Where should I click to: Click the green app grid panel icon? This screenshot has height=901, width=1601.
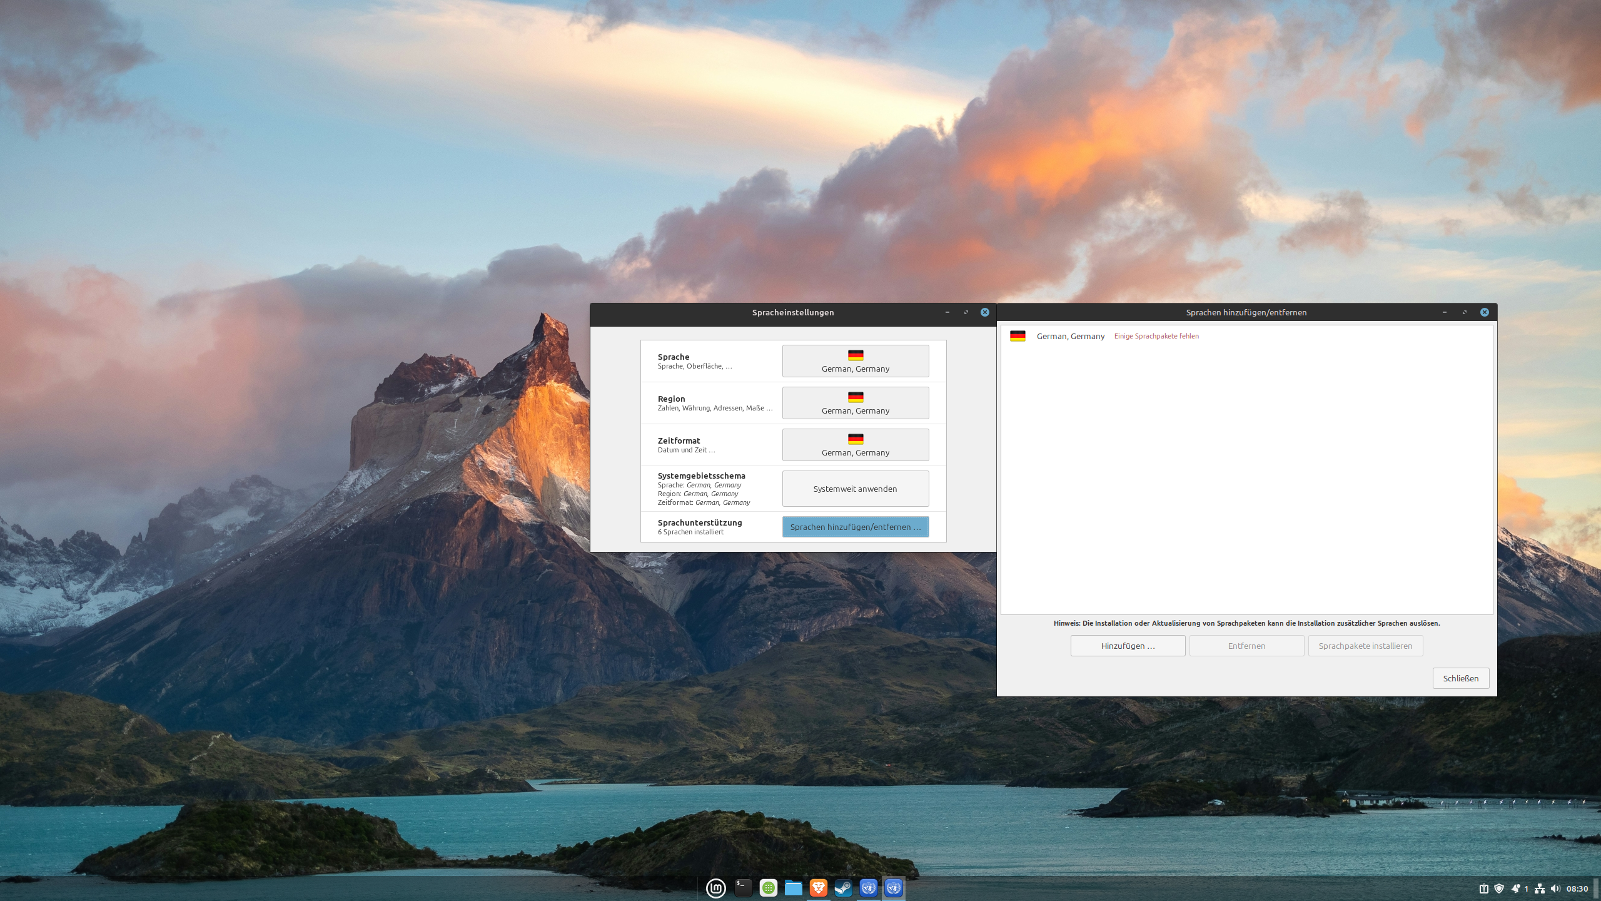(768, 888)
